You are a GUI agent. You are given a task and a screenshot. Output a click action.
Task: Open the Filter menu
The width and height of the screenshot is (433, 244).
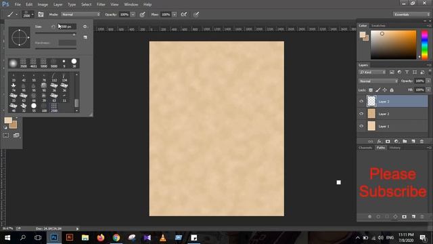[101, 5]
